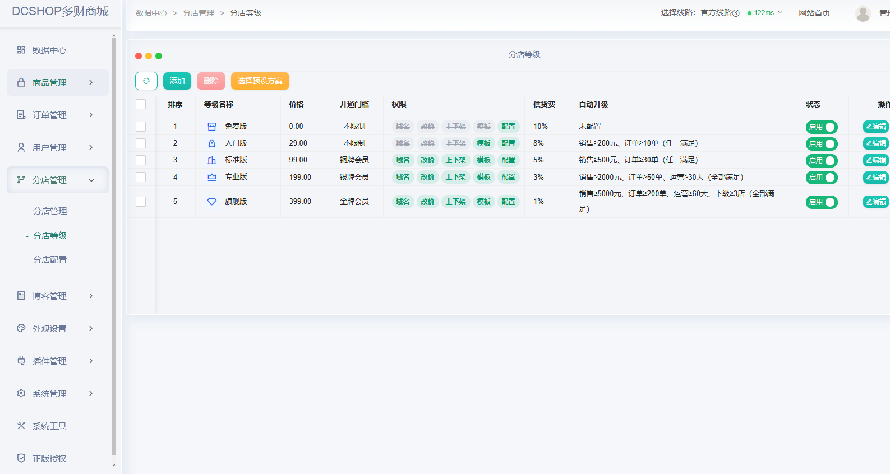Expand the 商品管理 menu chevron
The image size is (890, 474).
point(91,82)
